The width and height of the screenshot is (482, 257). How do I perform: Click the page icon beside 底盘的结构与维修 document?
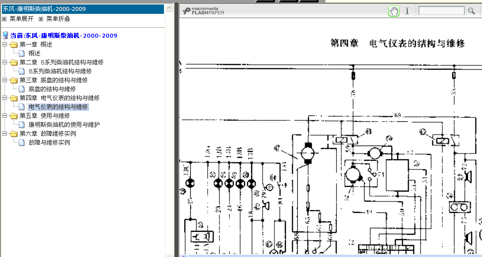click(21, 89)
